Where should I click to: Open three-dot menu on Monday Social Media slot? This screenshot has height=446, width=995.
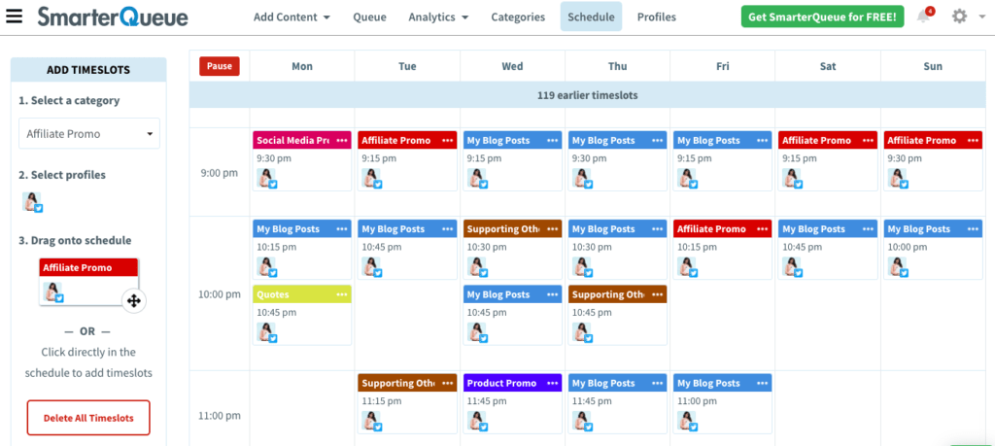[343, 140]
